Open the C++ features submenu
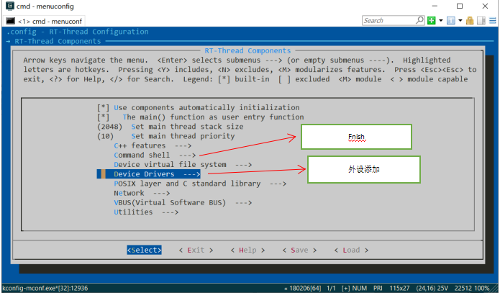This screenshot has width=500, height=293. click(153, 146)
